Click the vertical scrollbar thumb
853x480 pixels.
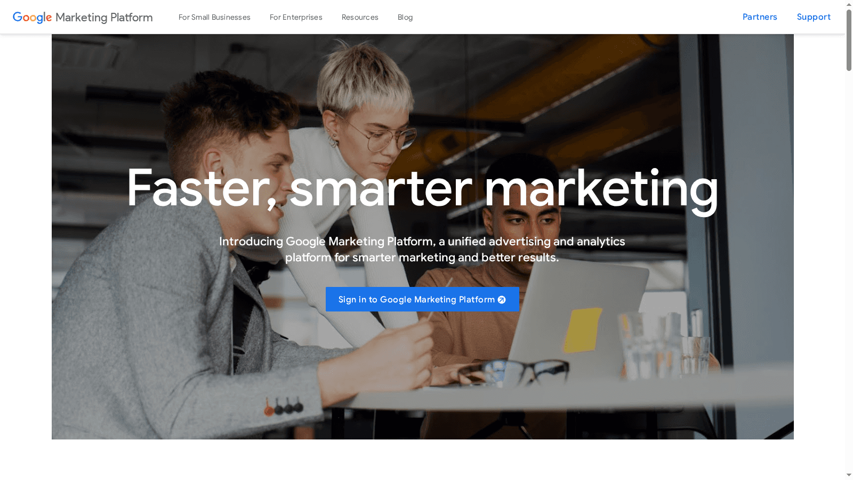point(849,40)
